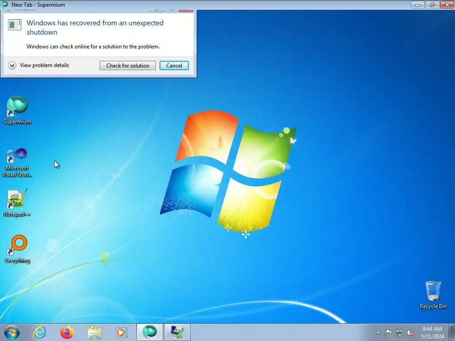Click the muted volume tray icon
Screen dimensions: 455x341
point(410,333)
